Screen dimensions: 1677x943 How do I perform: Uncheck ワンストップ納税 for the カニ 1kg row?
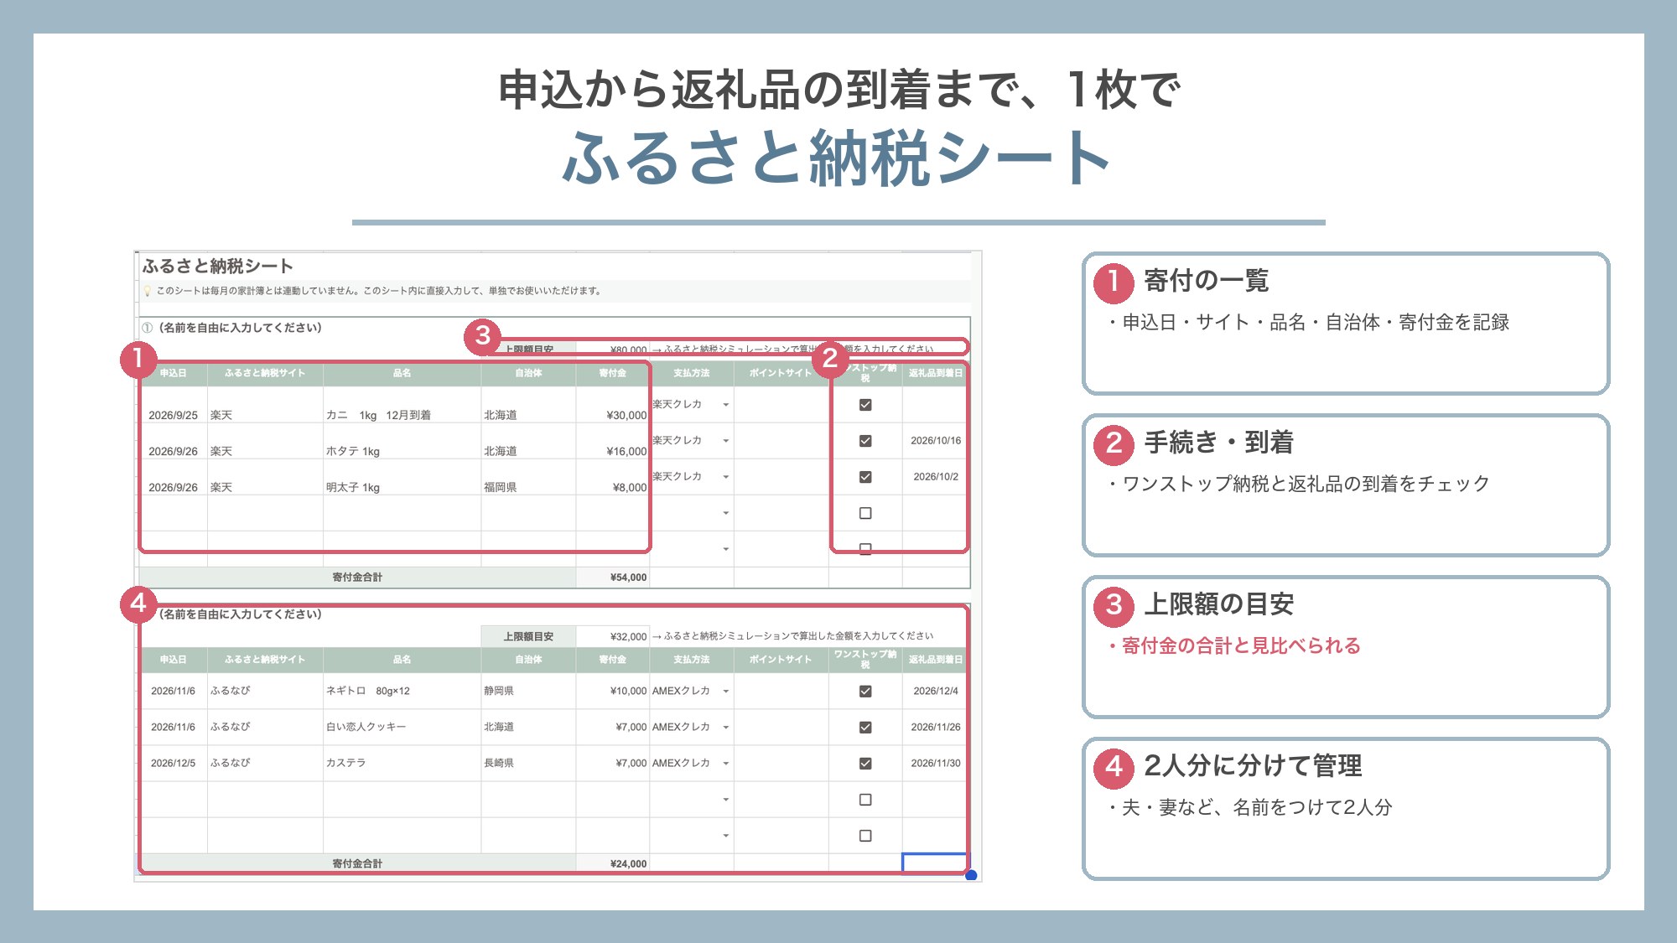(x=865, y=405)
